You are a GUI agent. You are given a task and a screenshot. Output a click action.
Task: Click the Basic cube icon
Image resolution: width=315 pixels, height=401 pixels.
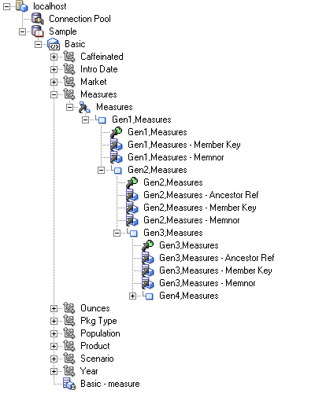click(x=54, y=44)
